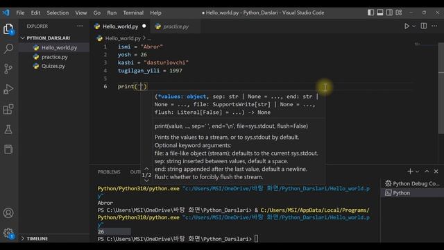This screenshot has width=444, height=250.
Task: Place cursor on line 3 kasbi
Action: 126,62
